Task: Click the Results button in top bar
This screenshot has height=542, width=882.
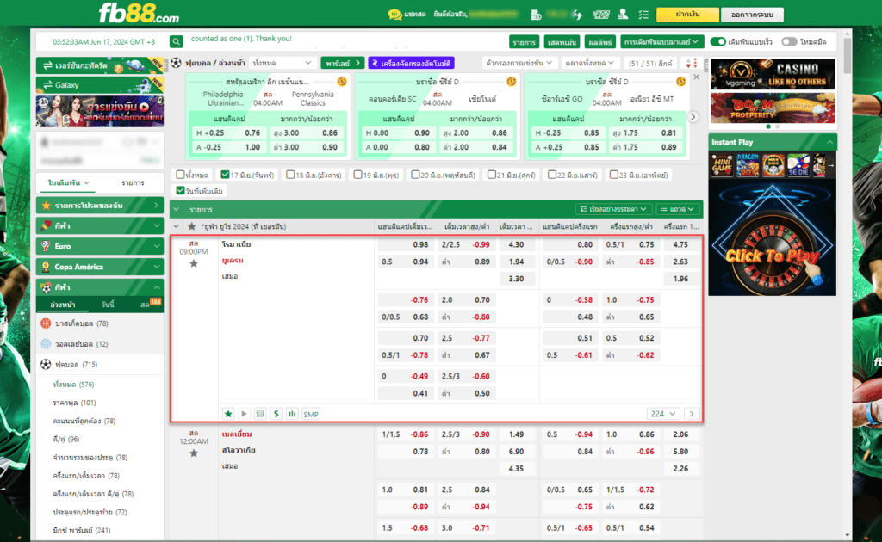Action: point(599,42)
